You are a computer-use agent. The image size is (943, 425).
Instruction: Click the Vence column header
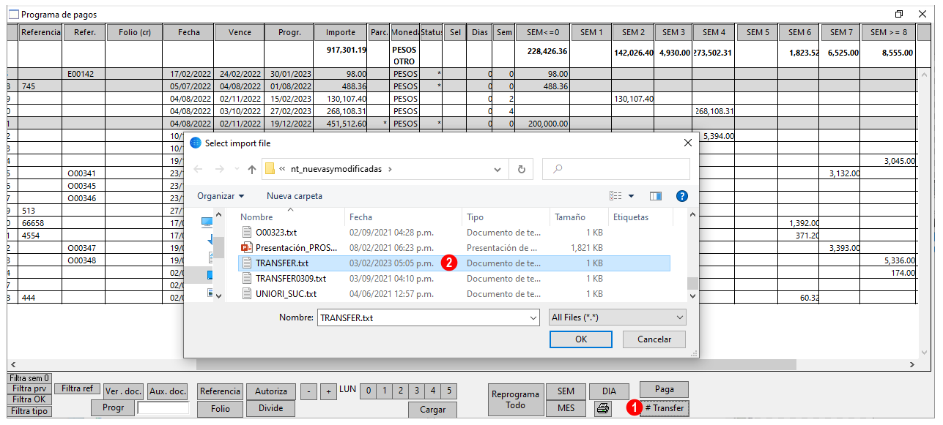[x=240, y=32]
